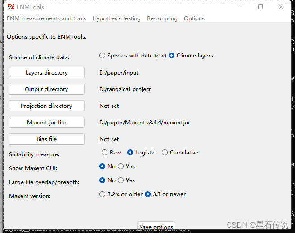Click the D:/paper/Maxent v3.4.4/maxent.jar path text
The height and width of the screenshot is (233, 295).
click(145, 123)
